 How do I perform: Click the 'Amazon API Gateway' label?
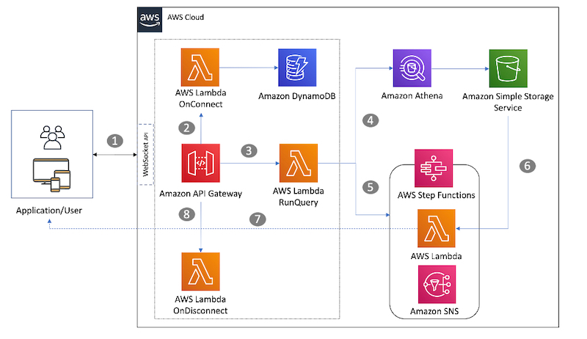point(200,194)
